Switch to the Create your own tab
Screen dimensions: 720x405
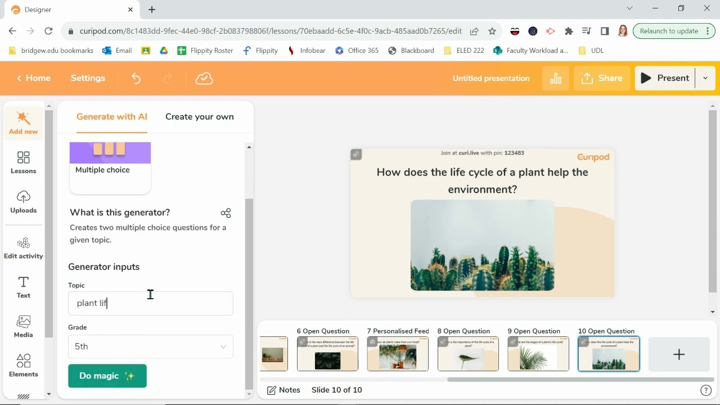click(199, 116)
